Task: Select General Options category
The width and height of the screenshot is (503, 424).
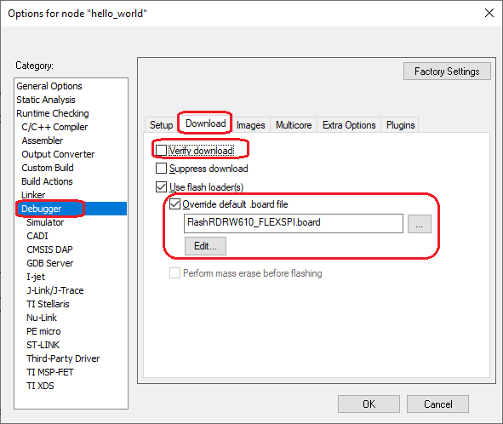Action: coord(49,86)
